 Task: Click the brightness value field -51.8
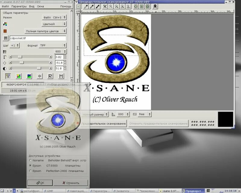click(x=59, y=63)
